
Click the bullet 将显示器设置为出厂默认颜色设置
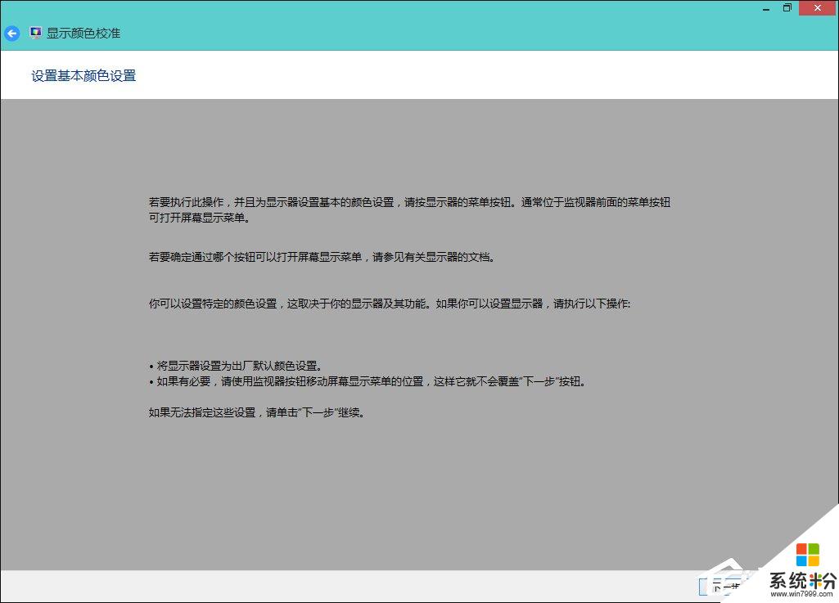[235, 366]
